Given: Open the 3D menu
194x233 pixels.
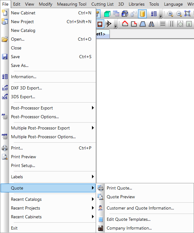Looking at the screenshot, I should [x=121, y=4].
